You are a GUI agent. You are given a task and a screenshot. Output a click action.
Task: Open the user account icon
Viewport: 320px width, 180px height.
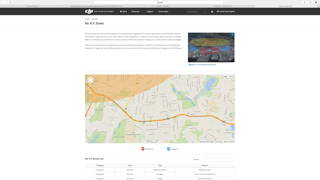click(212, 11)
